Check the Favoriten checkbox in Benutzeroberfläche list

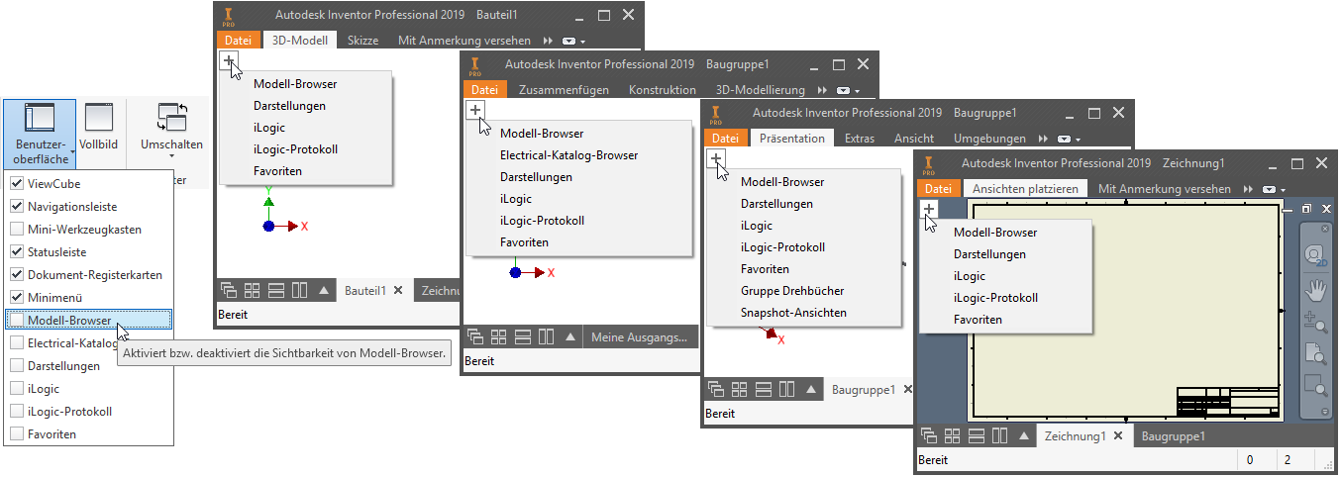[17, 434]
